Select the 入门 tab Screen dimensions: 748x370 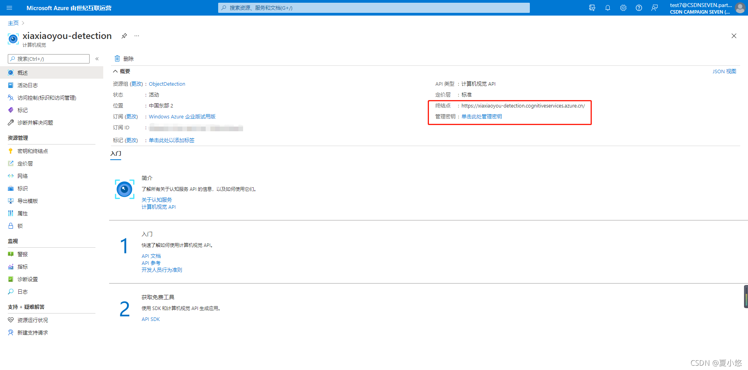[x=116, y=154]
